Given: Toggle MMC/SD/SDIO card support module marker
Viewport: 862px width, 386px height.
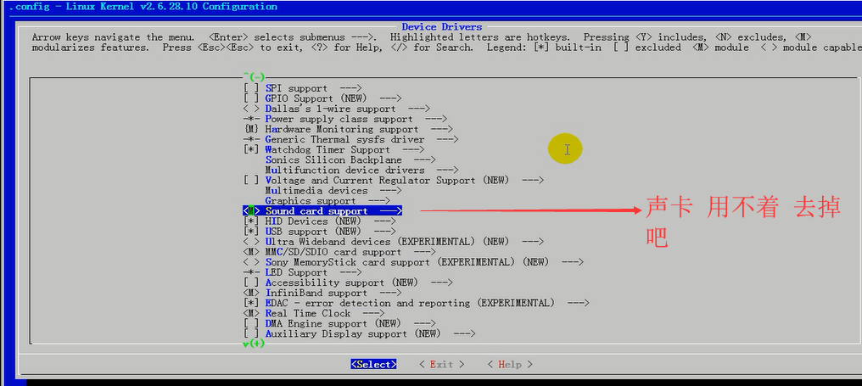Looking at the screenshot, I should point(250,252).
